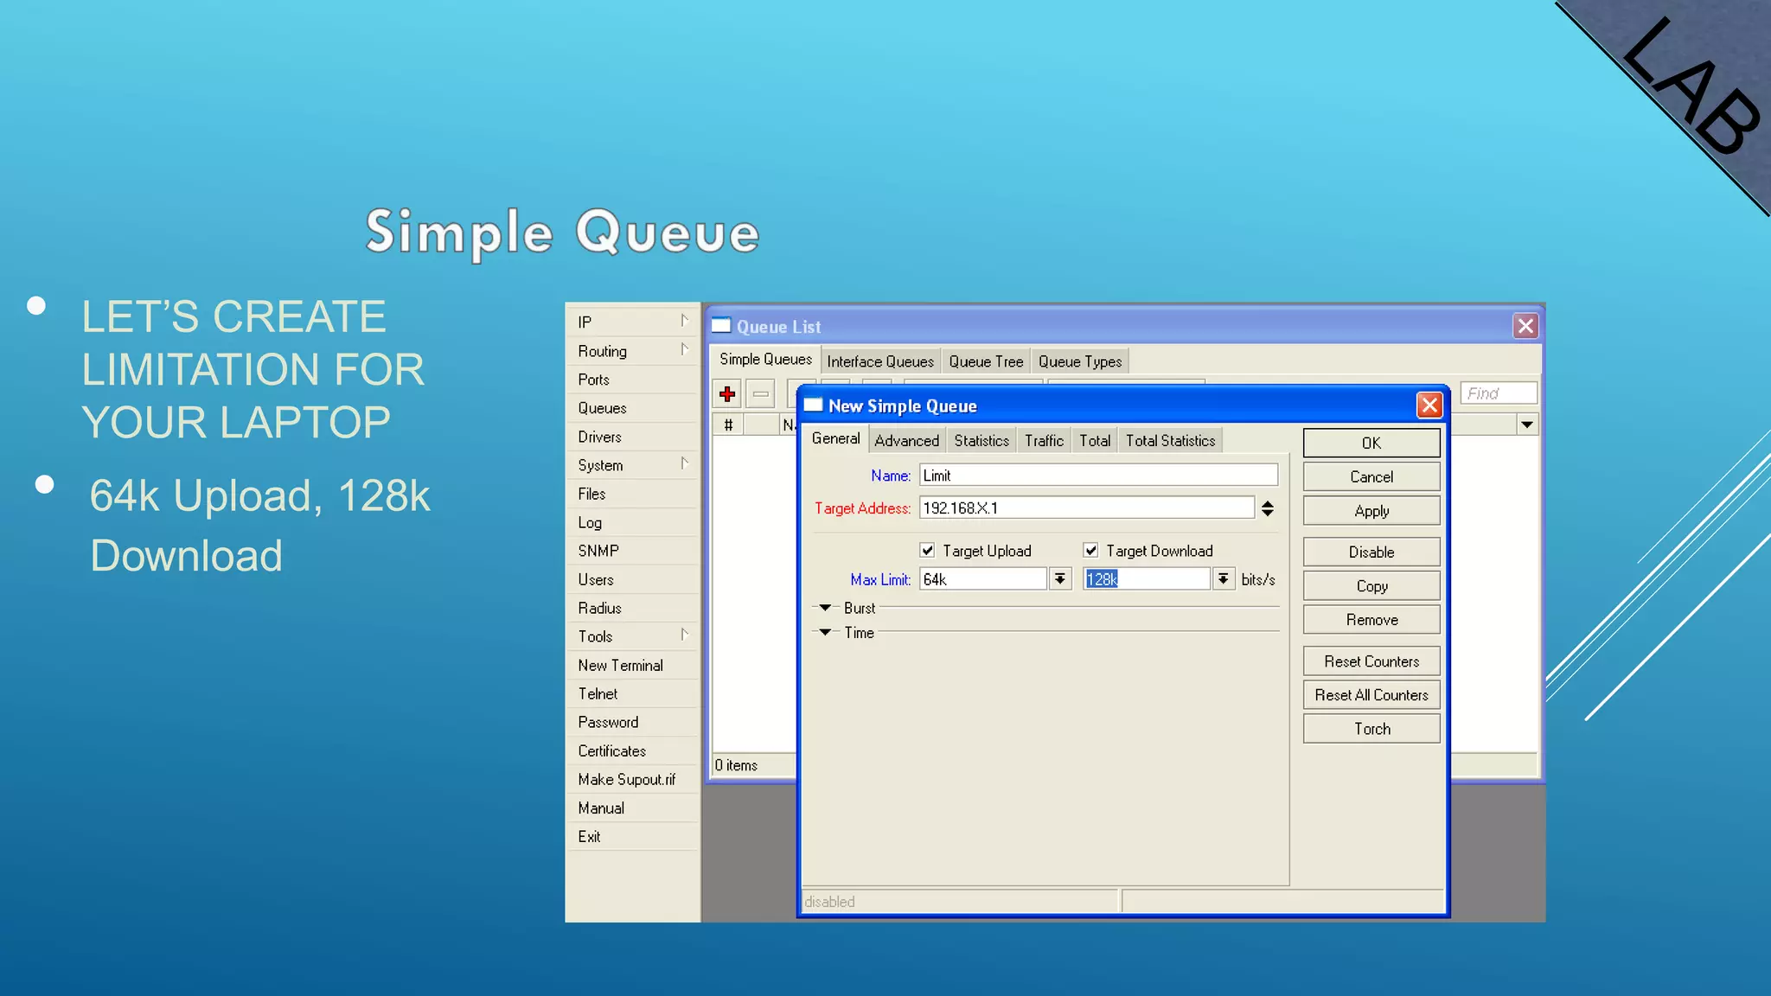
Task: Open the Queue Tree tab
Action: 986,361
